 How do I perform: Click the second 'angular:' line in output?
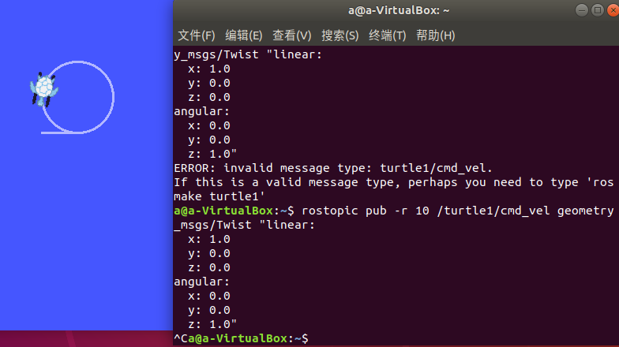(x=201, y=282)
